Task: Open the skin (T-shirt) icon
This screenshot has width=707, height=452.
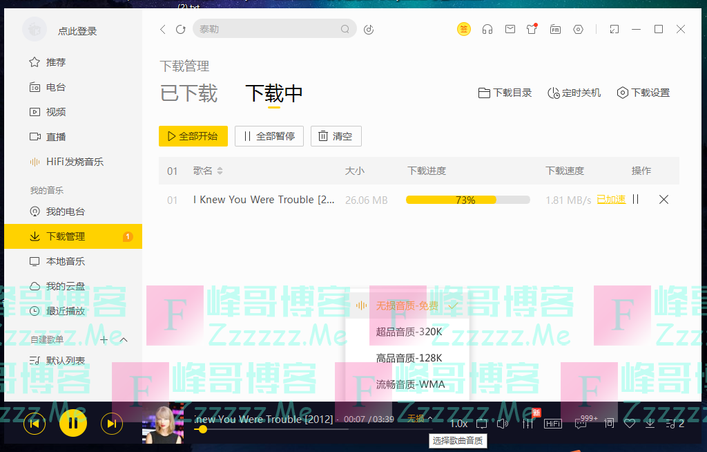Action: pyautogui.click(x=531, y=29)
